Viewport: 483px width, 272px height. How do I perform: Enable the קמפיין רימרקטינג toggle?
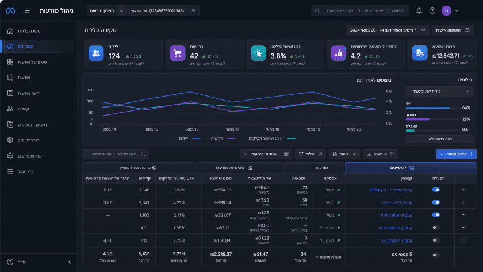point(436,240)
